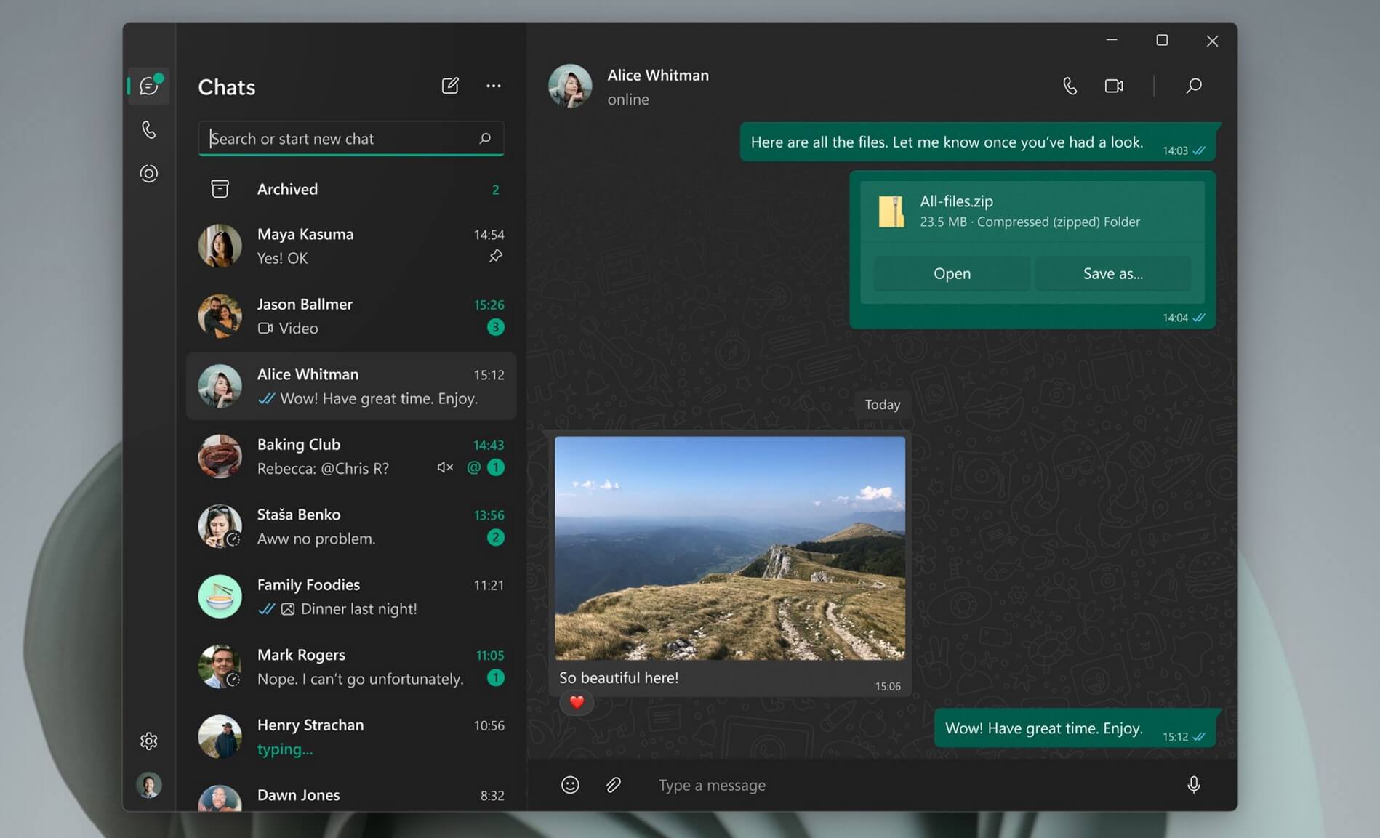
Task: Start a new chat with compose icon
Action: 450,86
